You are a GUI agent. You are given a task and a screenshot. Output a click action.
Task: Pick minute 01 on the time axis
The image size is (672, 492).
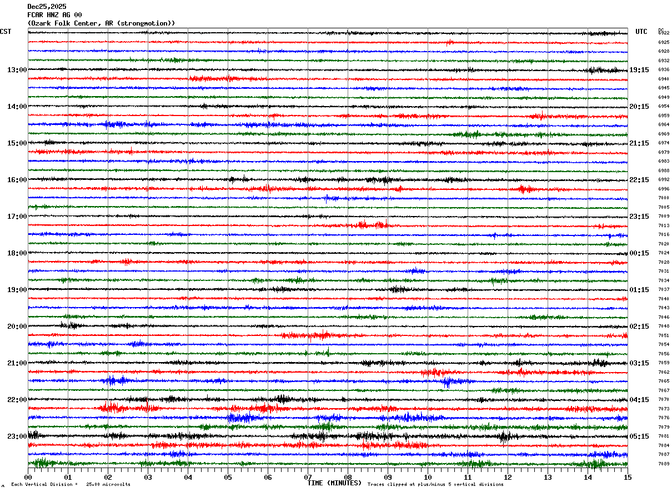(x=68, y=477)
